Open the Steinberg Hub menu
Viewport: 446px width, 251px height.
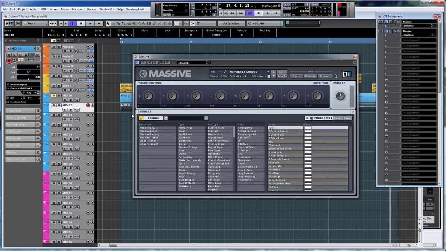click(134, 9)
